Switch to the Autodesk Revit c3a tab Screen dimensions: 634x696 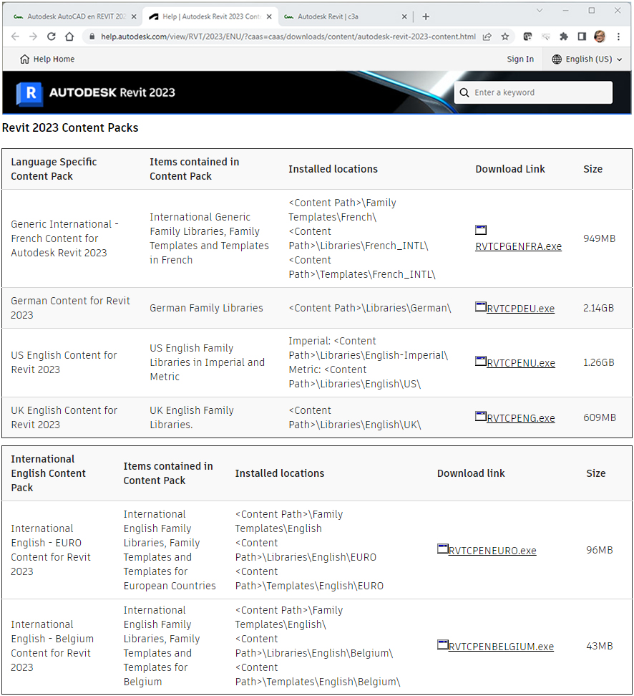tap(345, 16)
